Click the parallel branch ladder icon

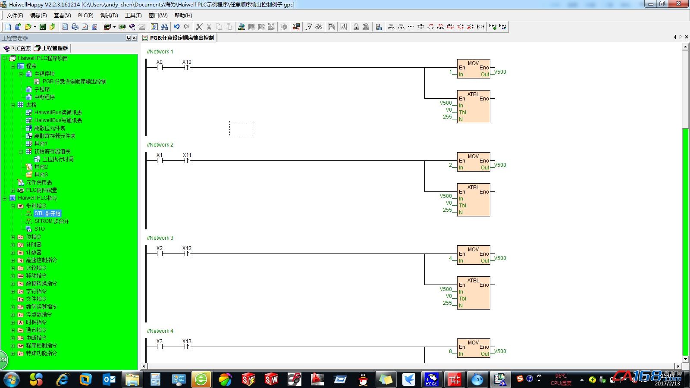tap(421, 27)
